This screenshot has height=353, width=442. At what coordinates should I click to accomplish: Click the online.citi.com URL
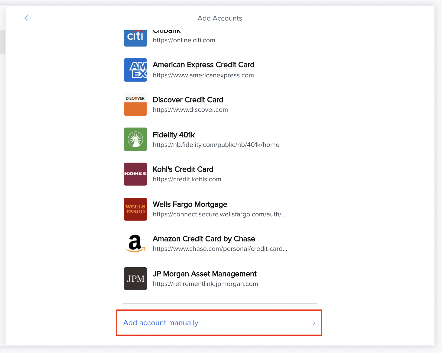(x=184, y=40)
